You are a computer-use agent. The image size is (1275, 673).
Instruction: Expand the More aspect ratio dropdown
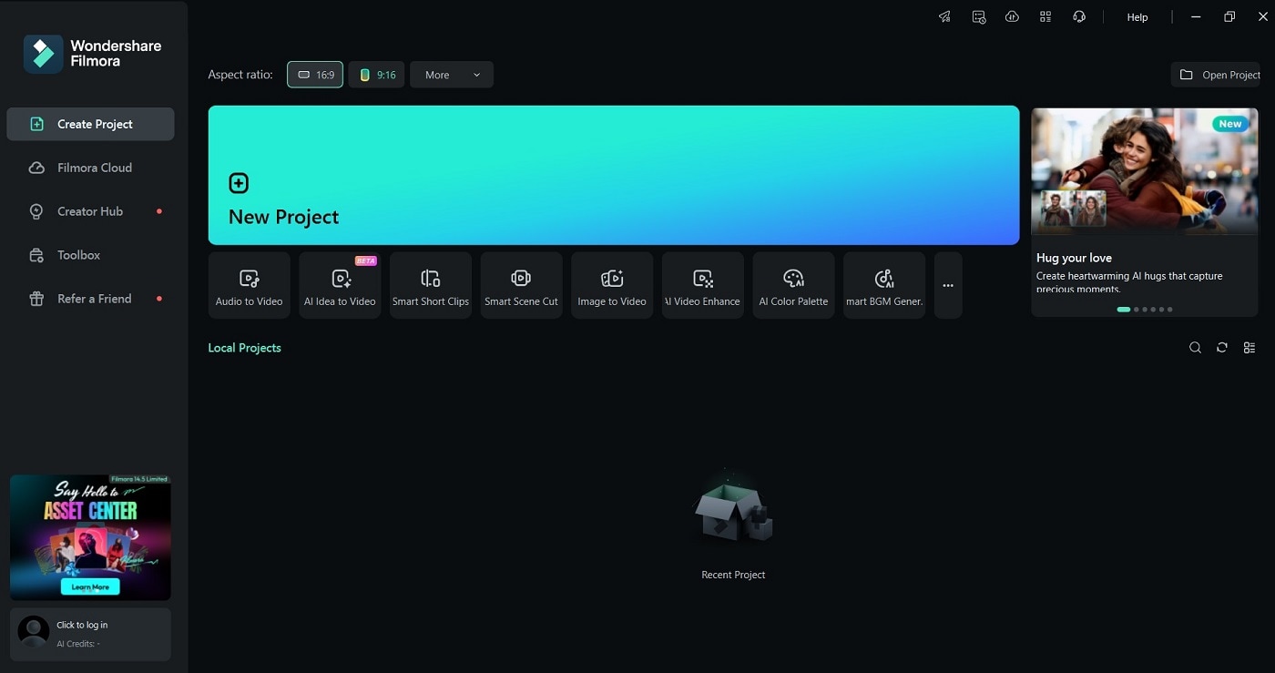tap(452, 75)
